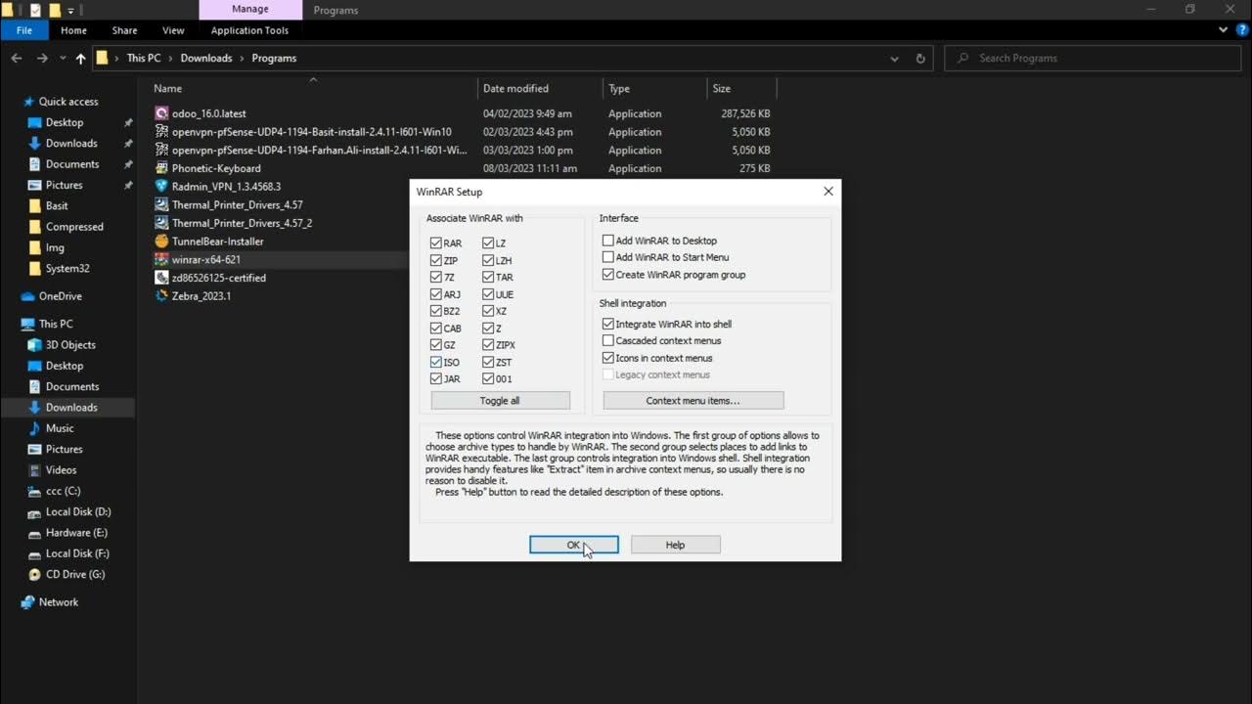Open Network icon in sidebar

pyautogui.click(x=28, y=602)
